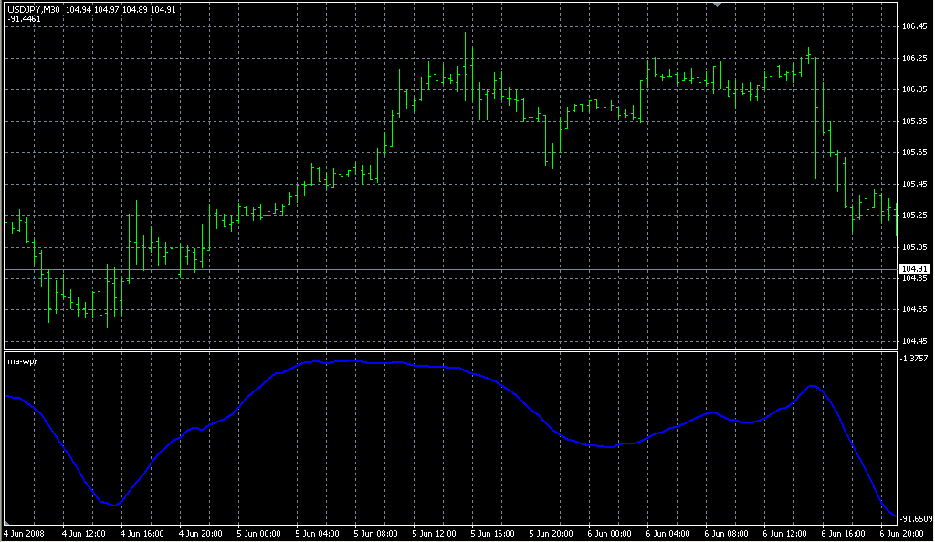The image size is (935, 542).
Task: Click the 105.25 price axis label
Action: coord(914,215)
